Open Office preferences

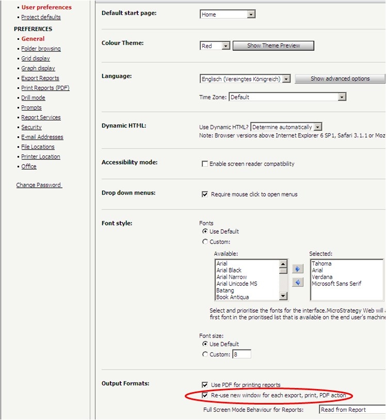pos(29,166)
